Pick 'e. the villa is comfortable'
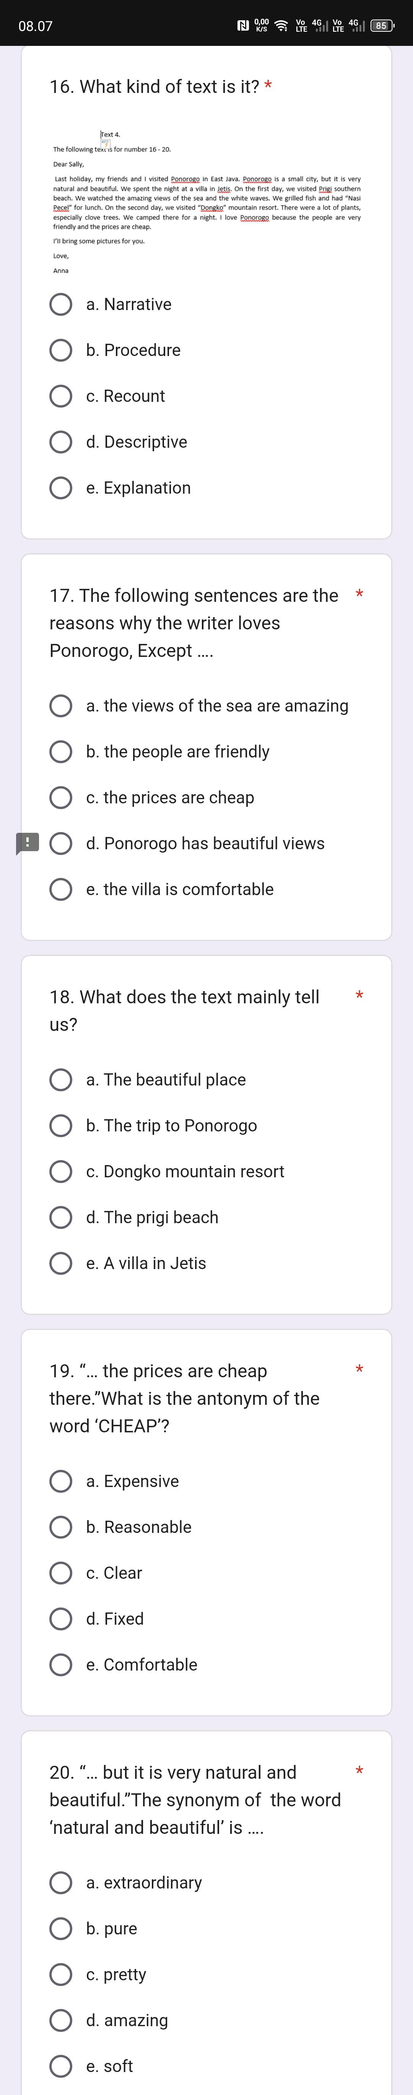 click(61, 889)
